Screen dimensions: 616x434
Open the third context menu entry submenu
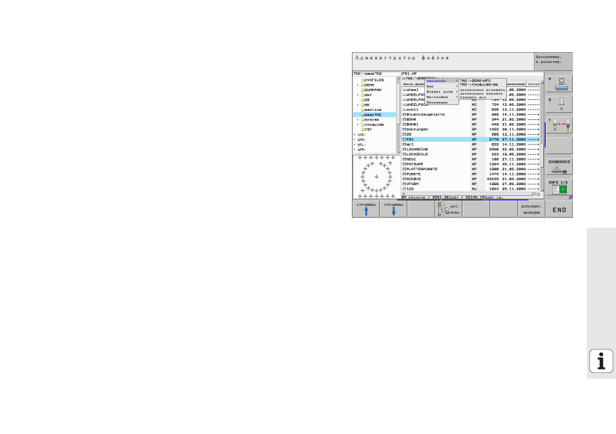point(442,92)
